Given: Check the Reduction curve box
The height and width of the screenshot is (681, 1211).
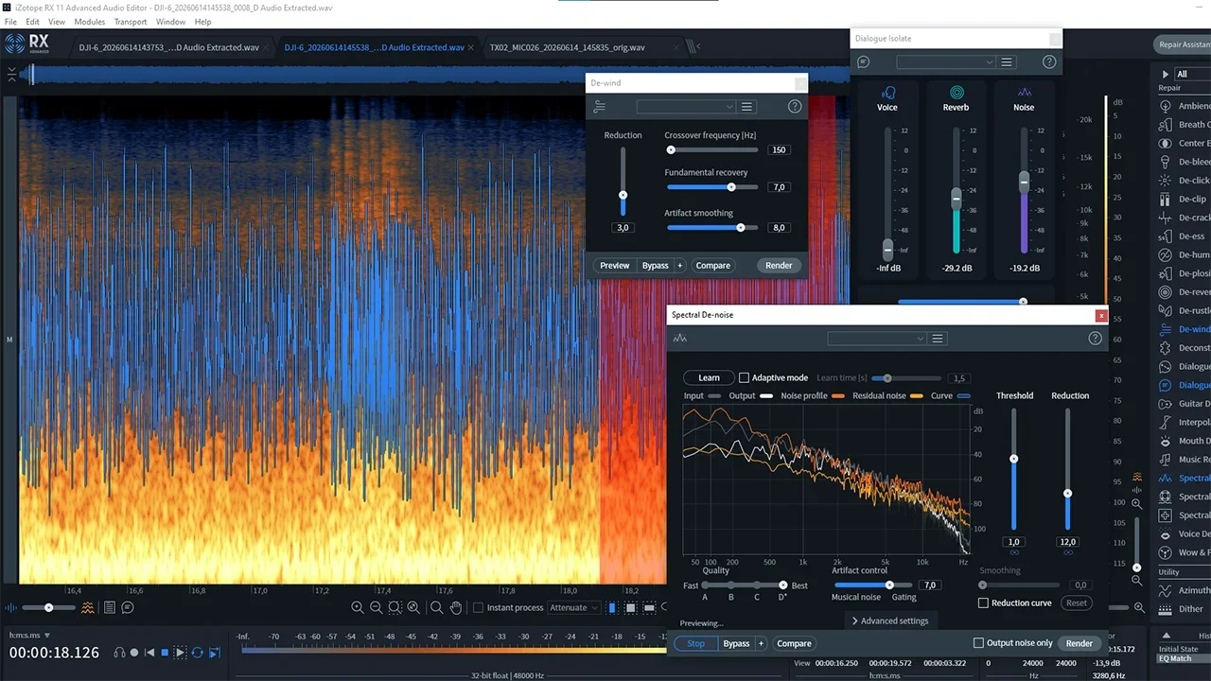Looking at the screenshot, I should [x=984, y=602].
